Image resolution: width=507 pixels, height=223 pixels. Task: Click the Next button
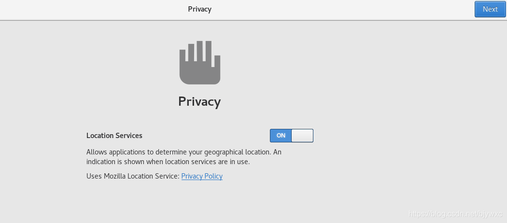click(490, 9)
